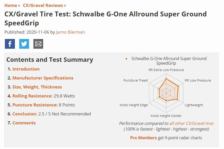Open author Jarno Bierman's page
224x149 pixels.
70,32
